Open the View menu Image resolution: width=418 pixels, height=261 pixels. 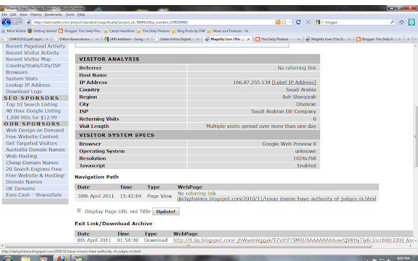point(24,14)
